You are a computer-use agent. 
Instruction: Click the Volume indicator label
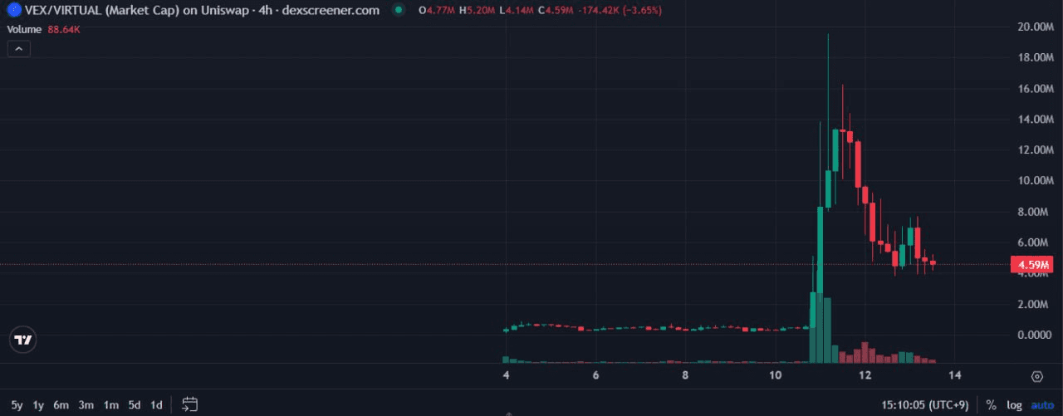(26, 29)
